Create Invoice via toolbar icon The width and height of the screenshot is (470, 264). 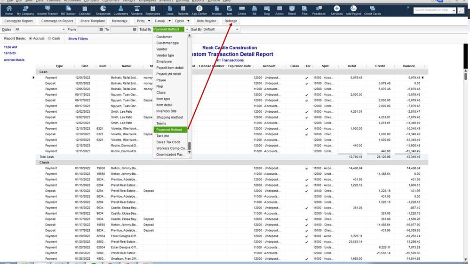coord(217,10)
